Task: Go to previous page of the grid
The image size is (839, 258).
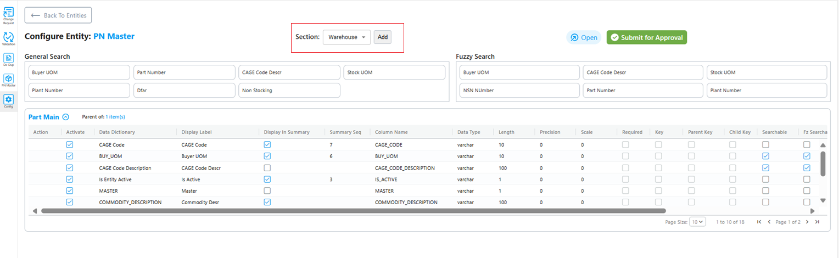Action: point(769,222)
